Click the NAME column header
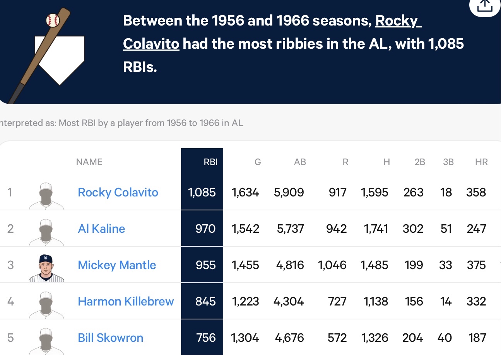The height and width of the screenshot is (355, 501). pyautogui.click(x=89, y=162)
